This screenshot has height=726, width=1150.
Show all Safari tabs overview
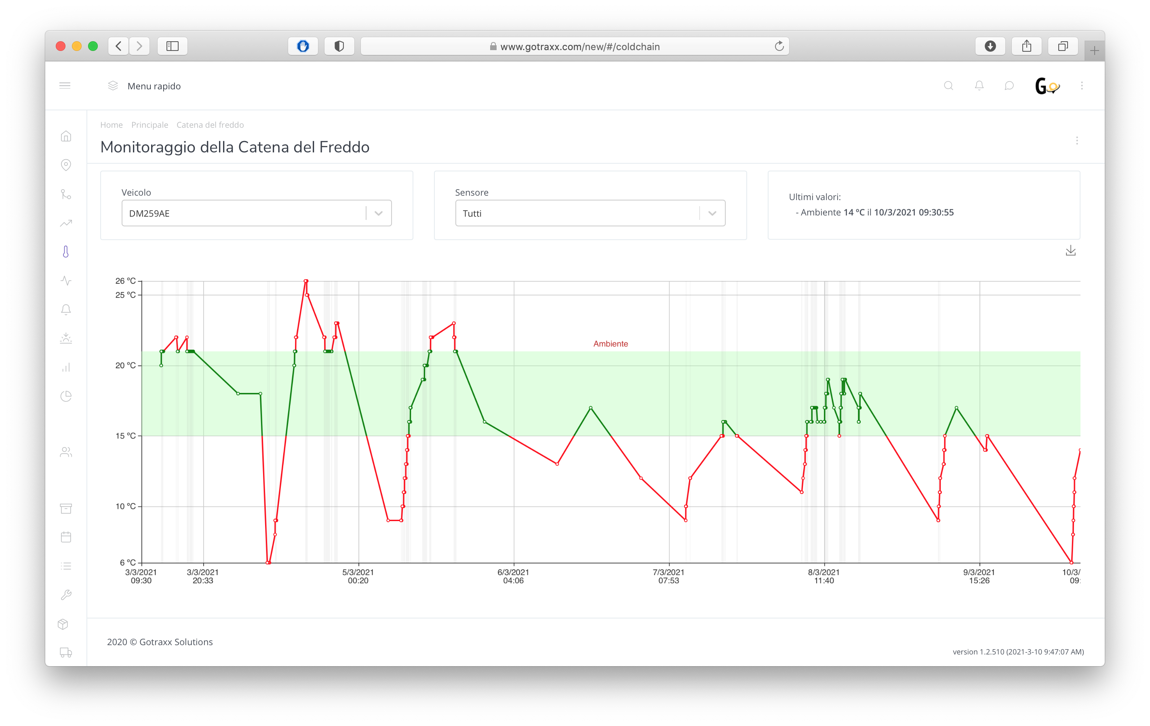pyautogui.click(x=1063, y=46)
